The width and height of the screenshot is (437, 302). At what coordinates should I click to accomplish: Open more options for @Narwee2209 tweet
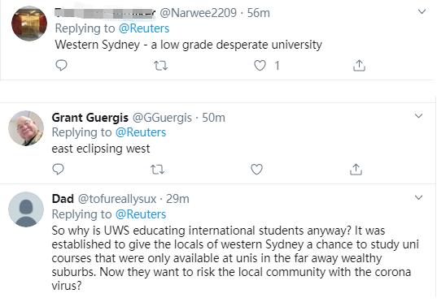click(422, 11)
